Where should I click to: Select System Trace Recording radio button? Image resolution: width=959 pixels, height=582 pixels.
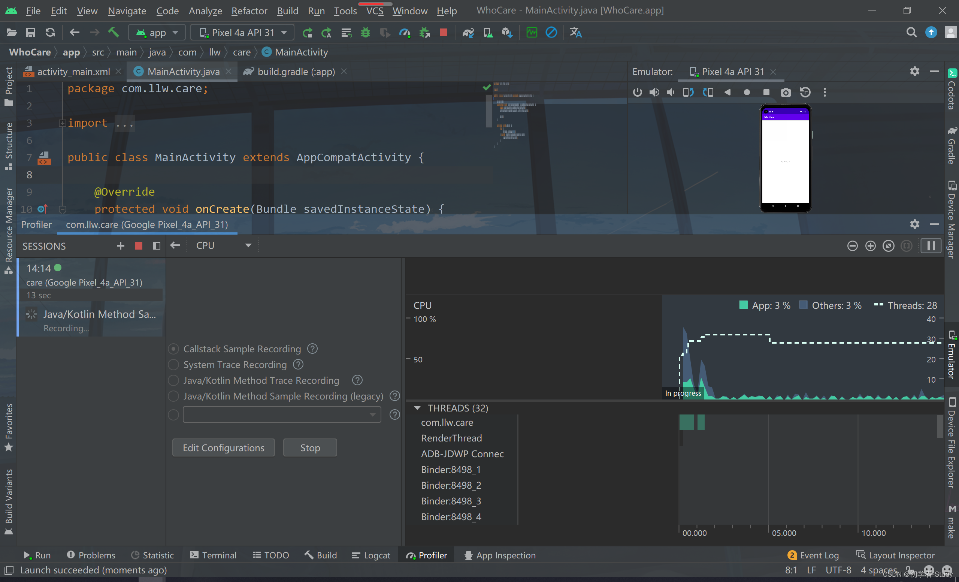point(173,365)
